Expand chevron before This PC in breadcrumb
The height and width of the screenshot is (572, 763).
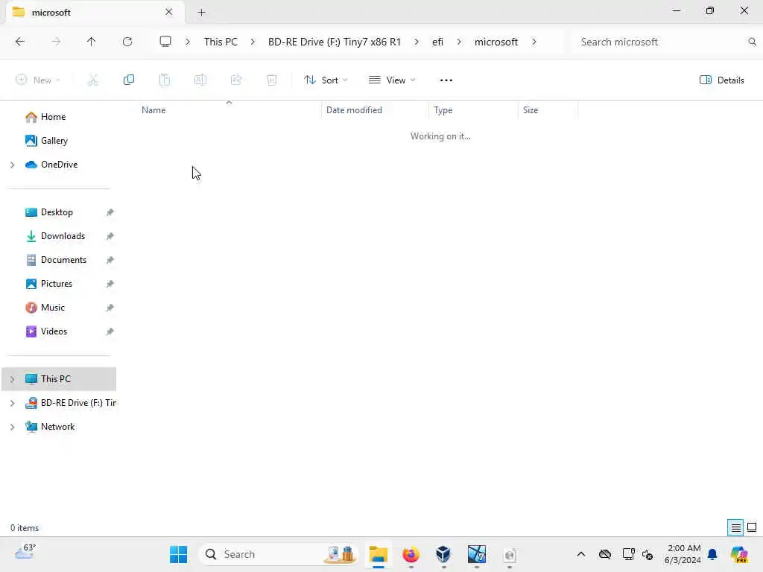tap(187, 42)
